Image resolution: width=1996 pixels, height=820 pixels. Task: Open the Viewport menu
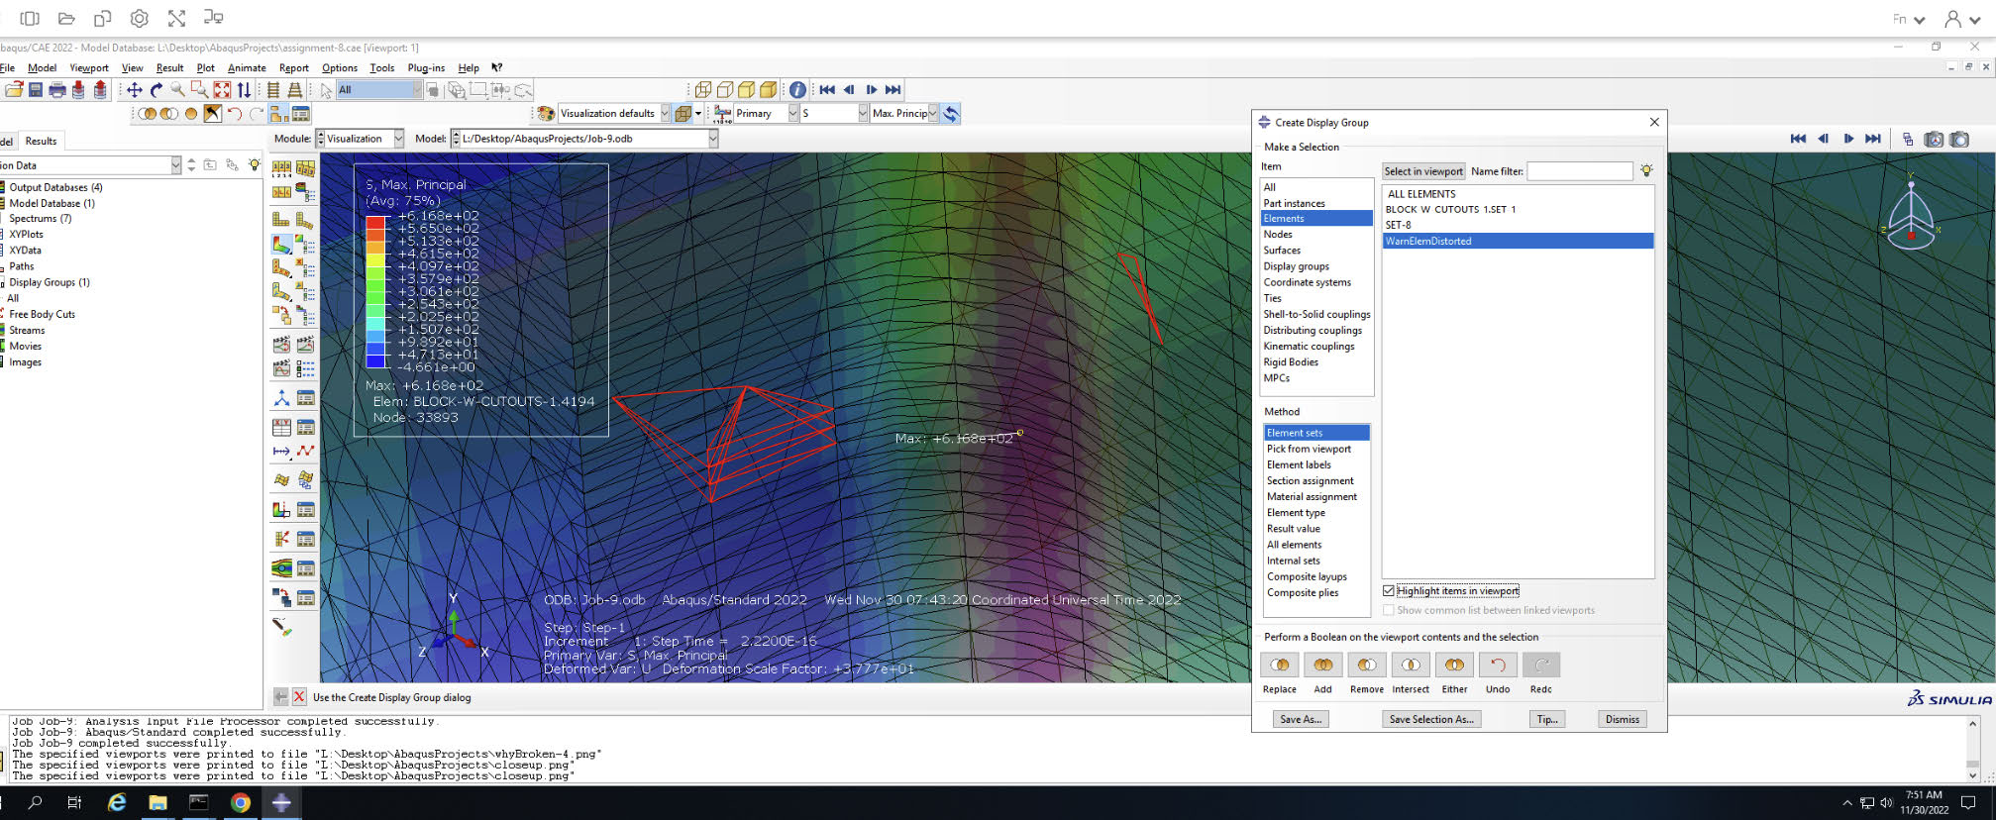click(x=89, y=68)
